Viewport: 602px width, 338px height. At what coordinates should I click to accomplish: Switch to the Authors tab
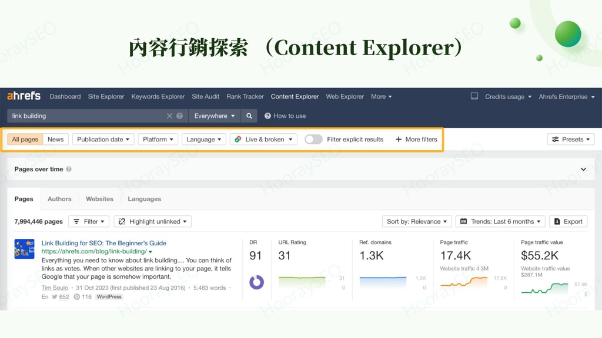(x=59, y=199)
